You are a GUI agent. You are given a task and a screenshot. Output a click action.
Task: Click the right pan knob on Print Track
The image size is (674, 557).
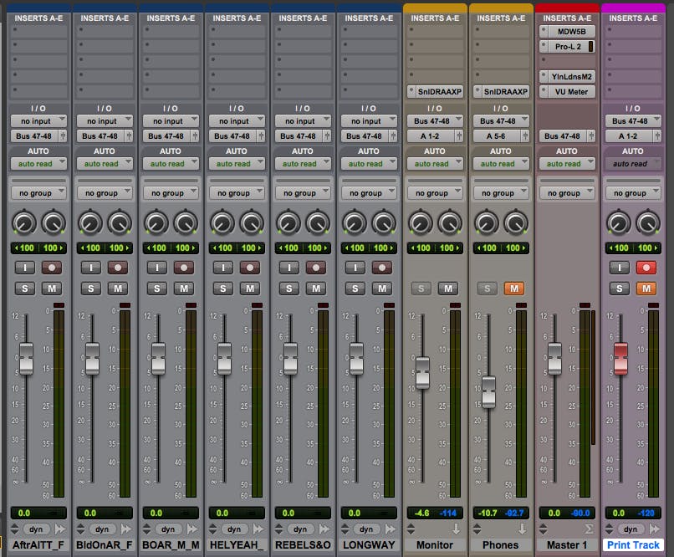[x=648, y=222]
